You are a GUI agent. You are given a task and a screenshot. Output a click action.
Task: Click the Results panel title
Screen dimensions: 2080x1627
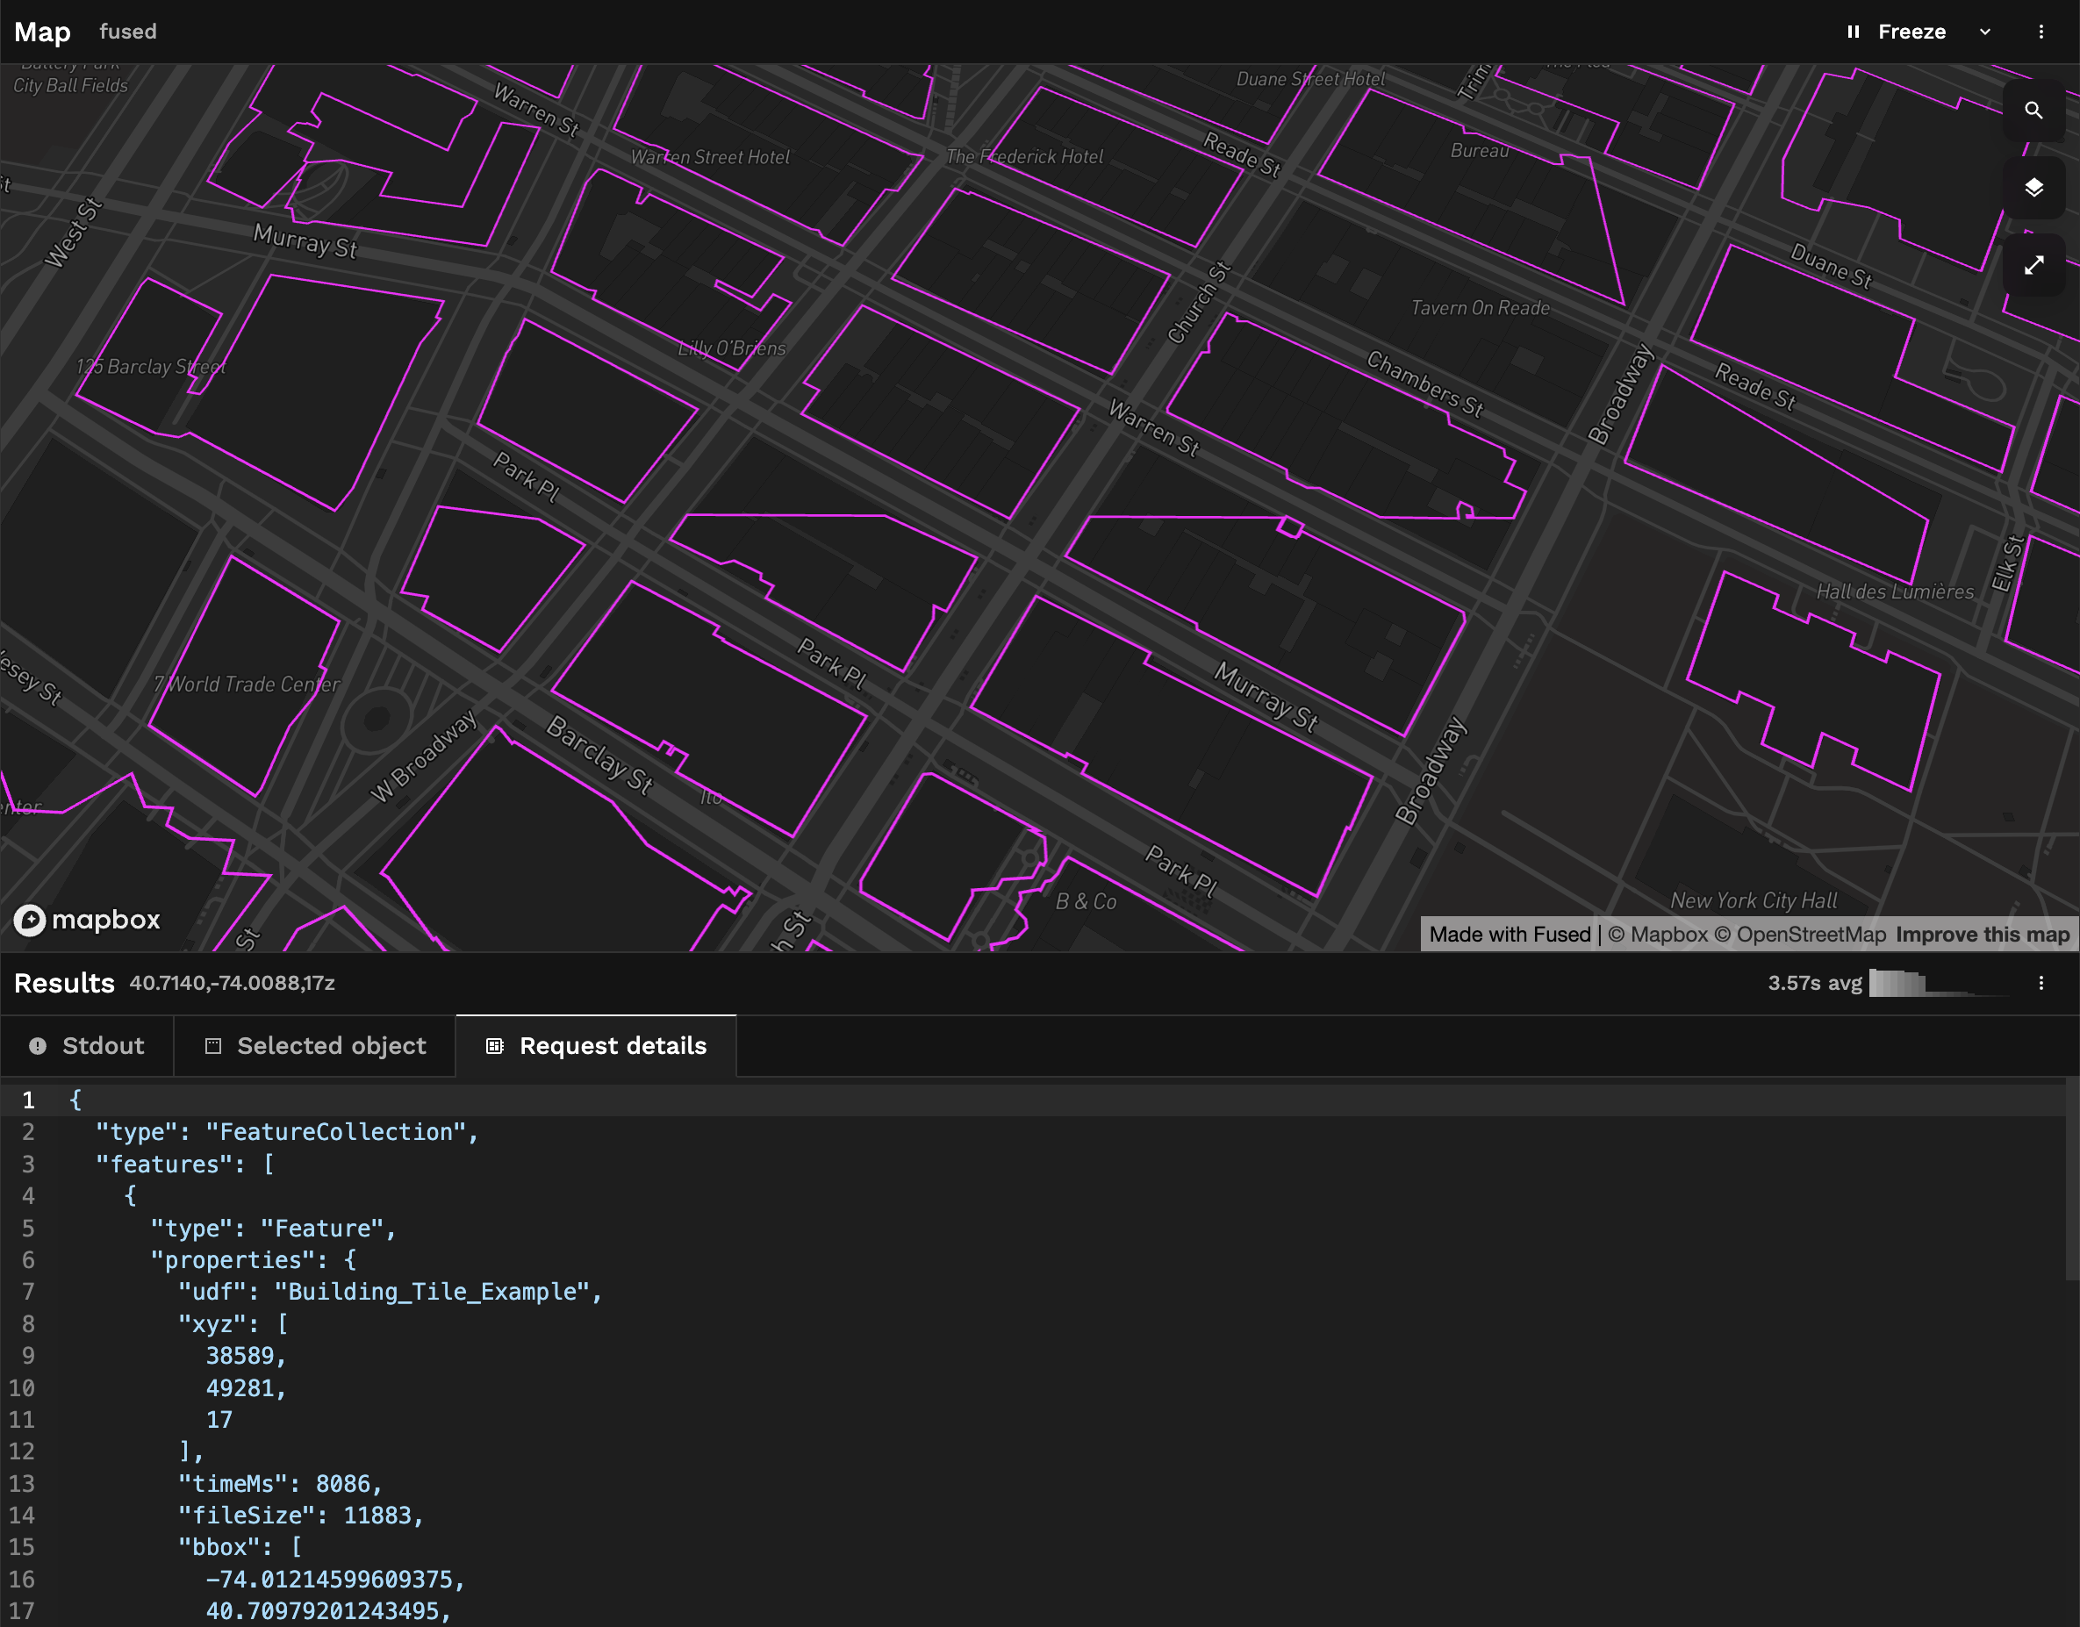click(65, 983)
